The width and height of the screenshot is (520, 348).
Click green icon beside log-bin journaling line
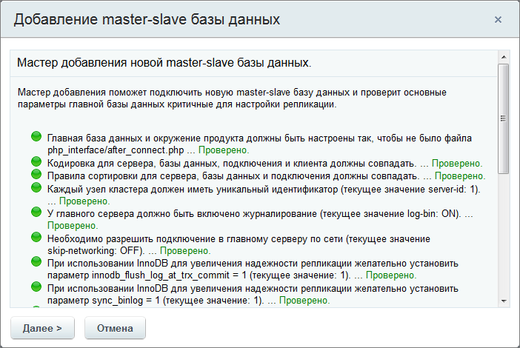tap(36, 212)
